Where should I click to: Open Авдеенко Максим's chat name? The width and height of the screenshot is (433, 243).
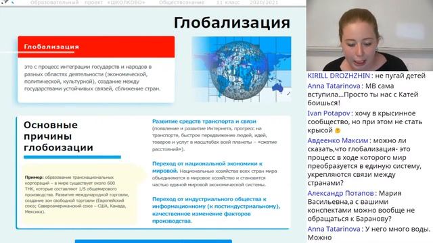click(x=338, y=140)
